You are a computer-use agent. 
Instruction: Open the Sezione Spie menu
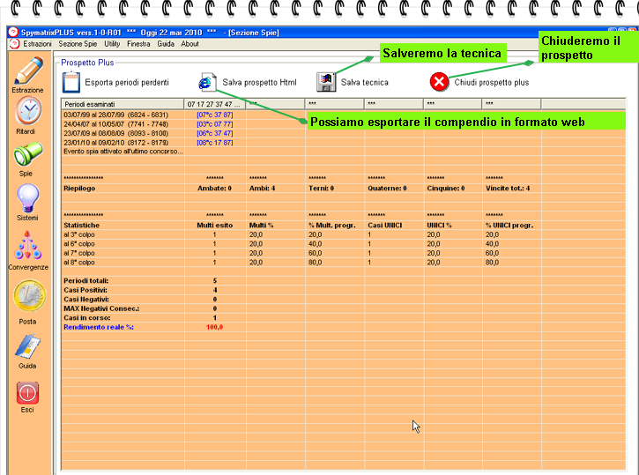point(78,43)
